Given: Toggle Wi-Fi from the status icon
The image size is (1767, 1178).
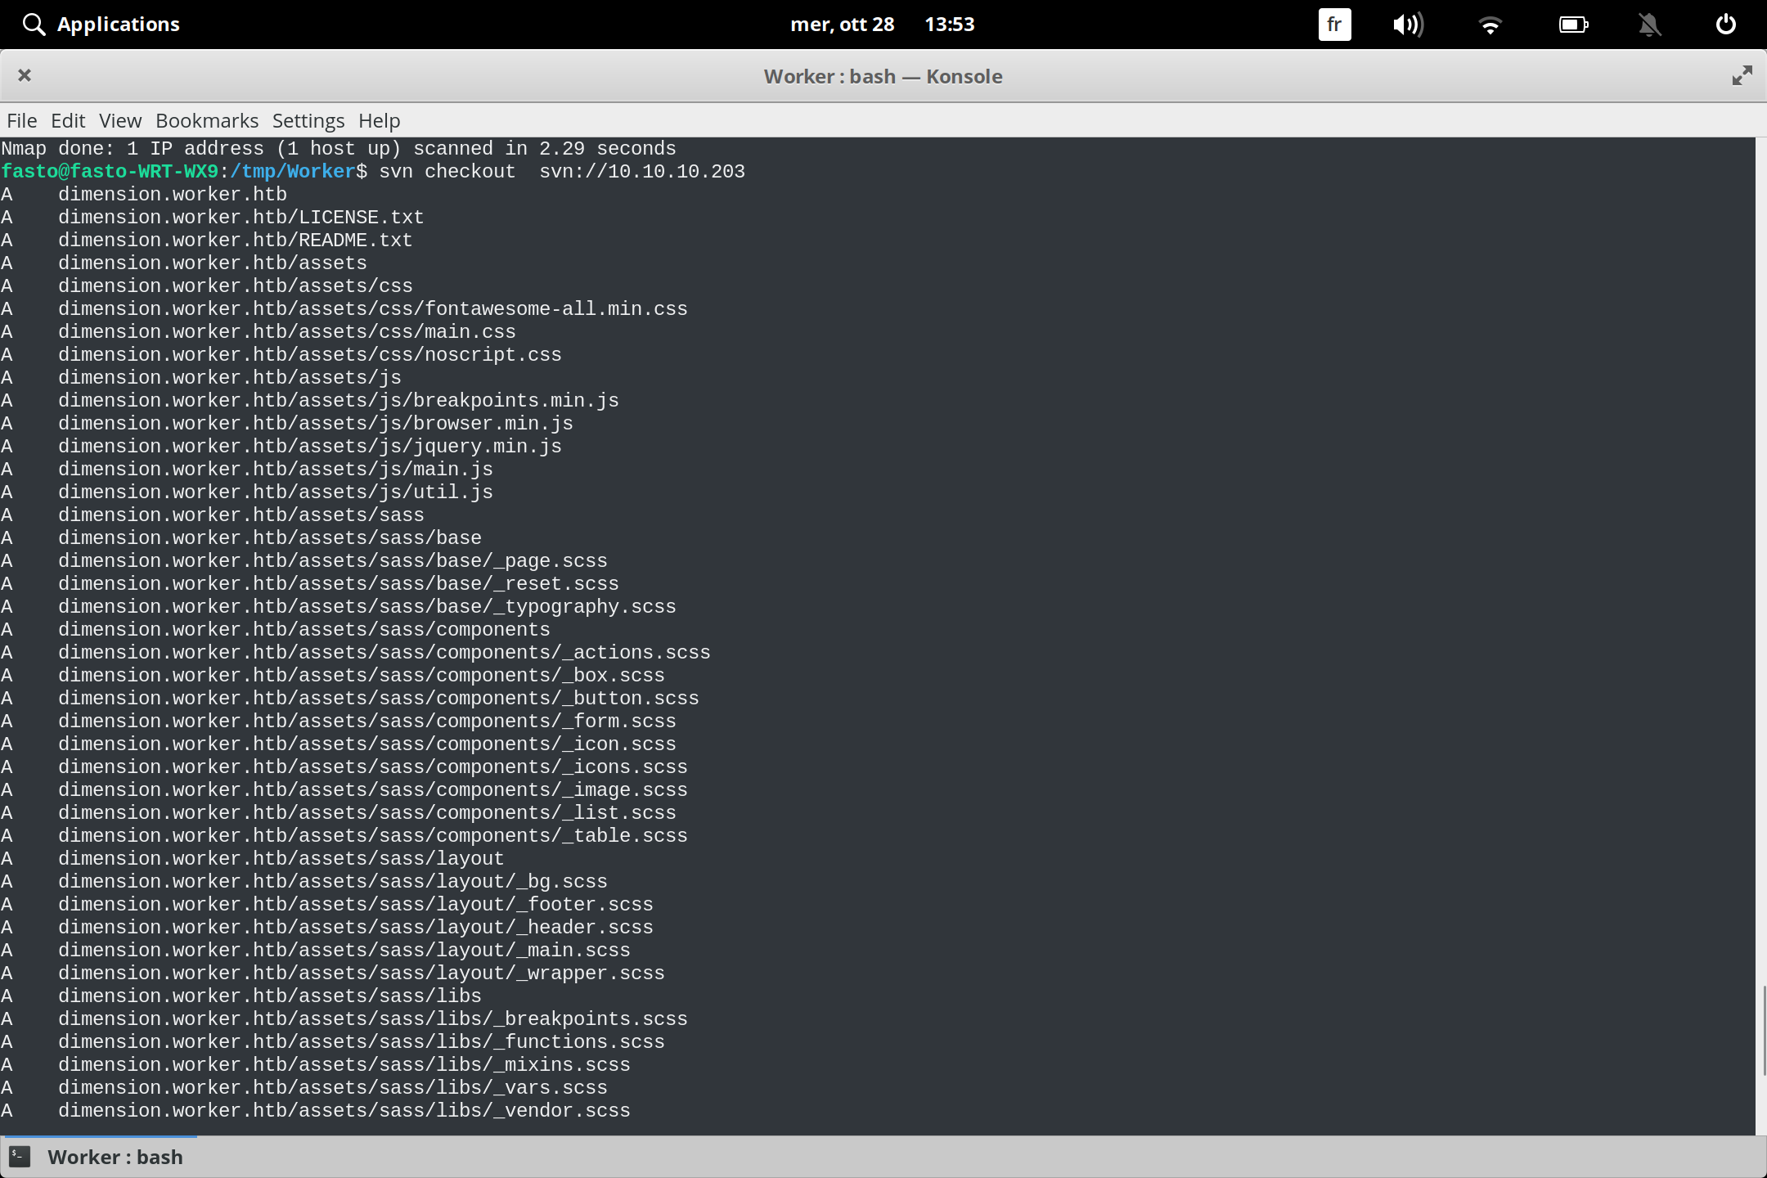Looking at the screenshot, I should [1490, 24].
